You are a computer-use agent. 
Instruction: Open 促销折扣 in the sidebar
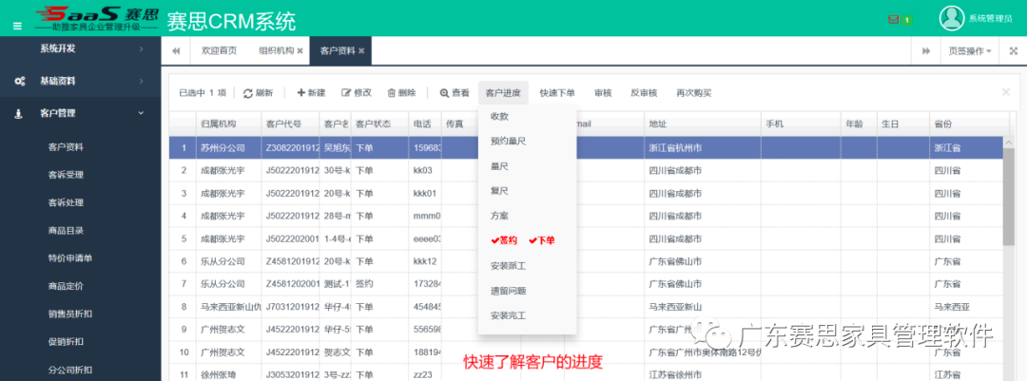(x=66, y=342)
